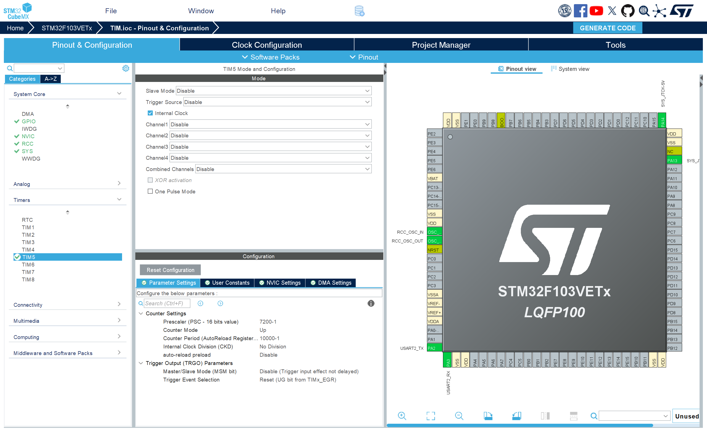Click the fit-to-screen pinout icon
The width and height of the screenshot is (707, 432).
coord(430,416)
